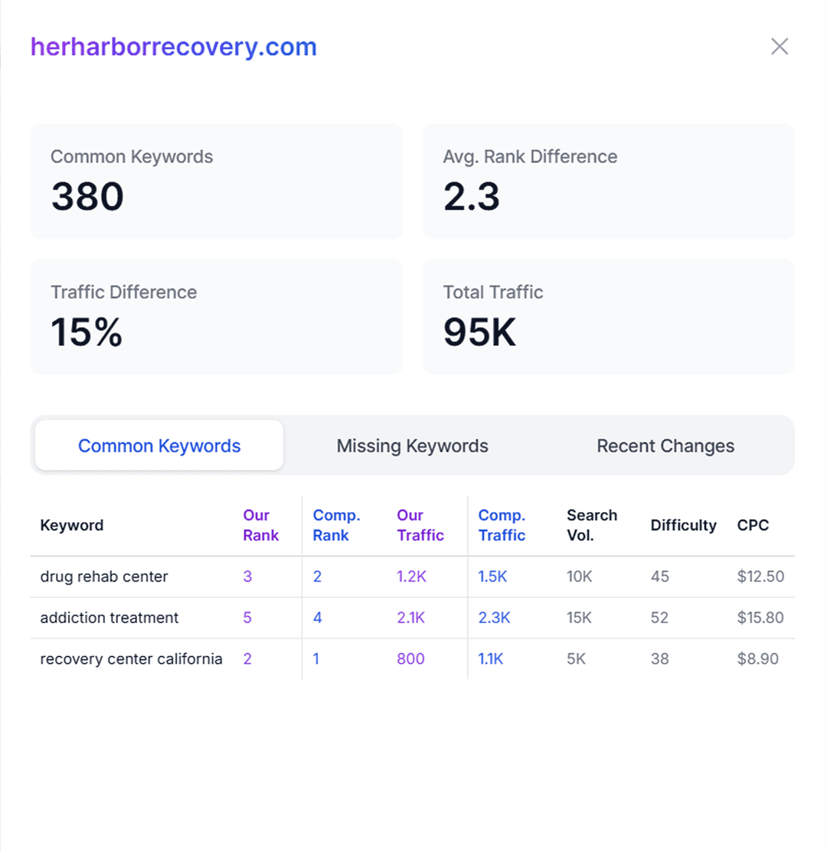
Task: Sort by Difficulty column header
Action: coord(683,525)
